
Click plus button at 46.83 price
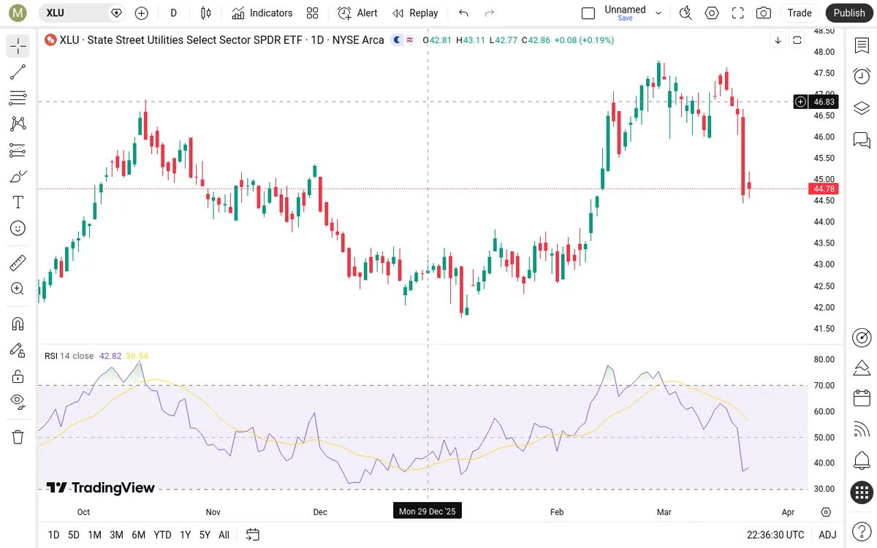coord(801,102)
